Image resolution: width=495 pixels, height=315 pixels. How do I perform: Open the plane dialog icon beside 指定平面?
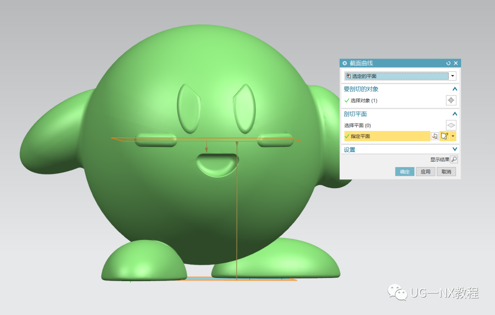click(435, 136)
